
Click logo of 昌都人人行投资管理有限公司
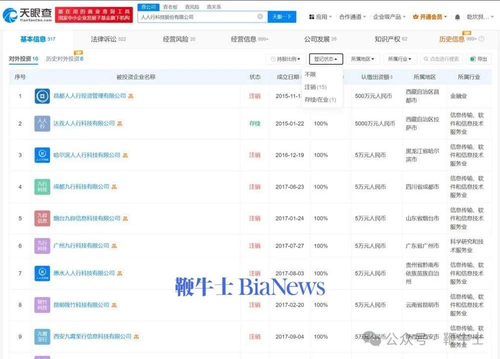pyautogui.click(x=42, y=96)
